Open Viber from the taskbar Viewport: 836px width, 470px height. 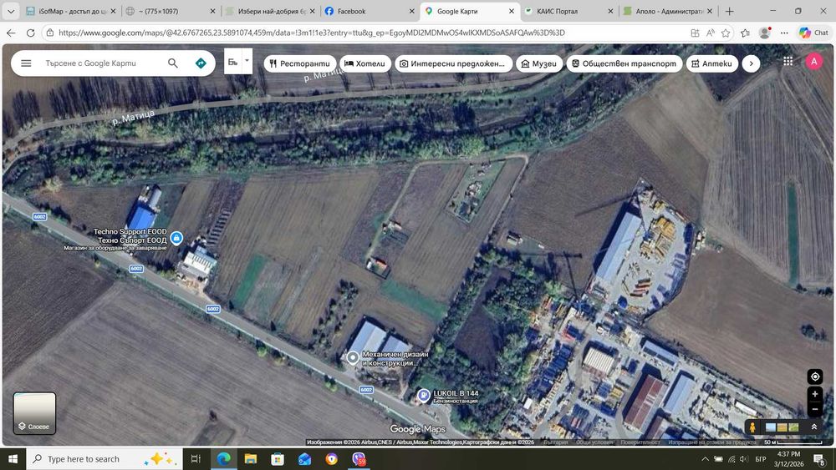coord(359,459)
